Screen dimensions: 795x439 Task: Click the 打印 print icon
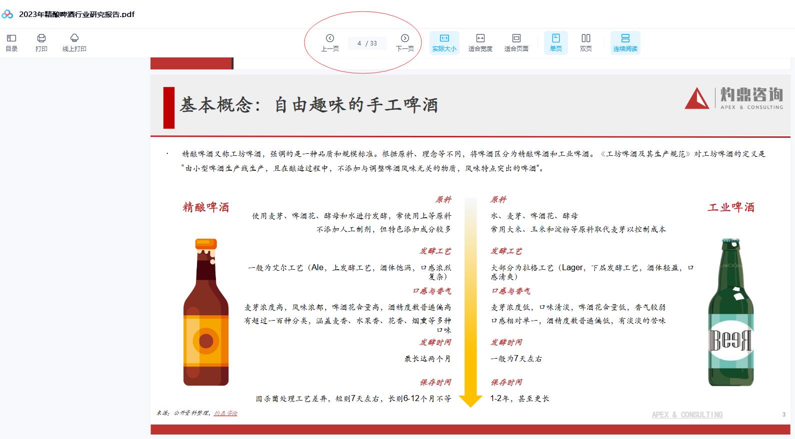pos(41,42)
